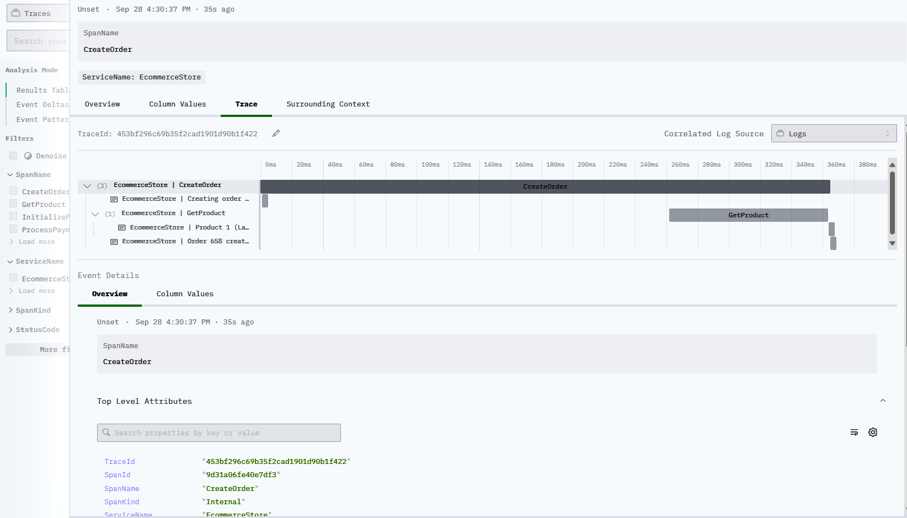Image resolution: width=907 pixels, height=518 pixels.
Task: Select the Trace tab
Action: coord(246,104)
